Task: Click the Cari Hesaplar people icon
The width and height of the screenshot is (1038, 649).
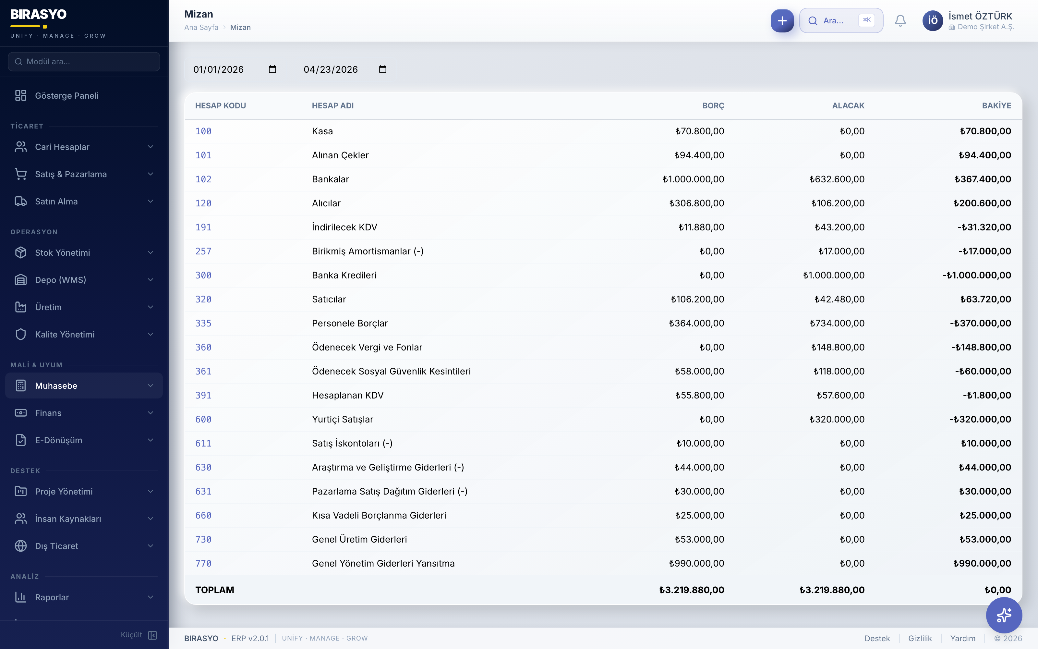Action: click(x=20, y=147)
